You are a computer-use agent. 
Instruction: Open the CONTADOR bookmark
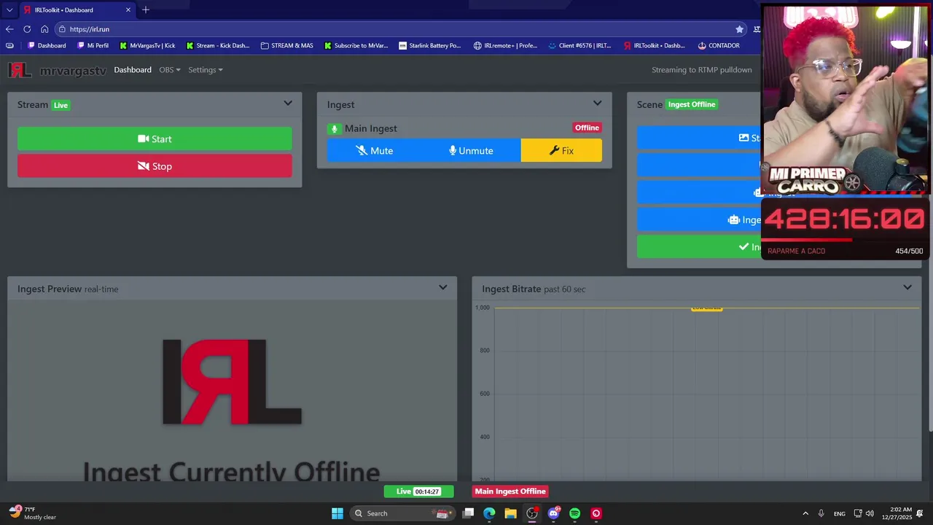pyautogui.click(x=719, y=45)
